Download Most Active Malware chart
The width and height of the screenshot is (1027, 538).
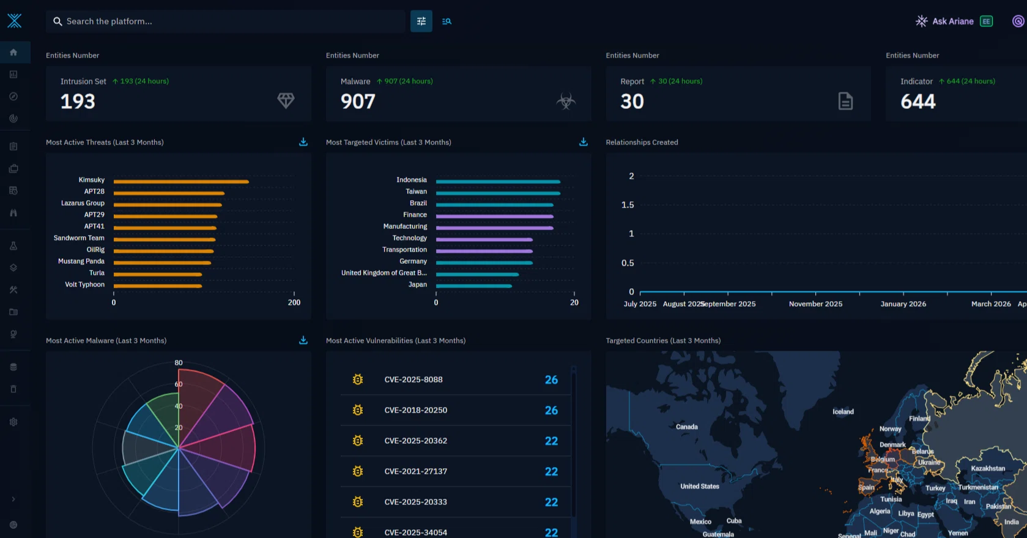coord(303,340)
